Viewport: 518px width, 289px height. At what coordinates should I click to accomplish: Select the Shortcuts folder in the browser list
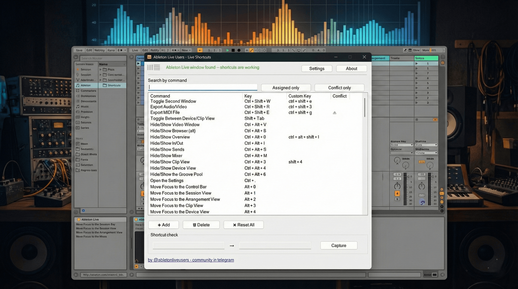(114, 85)
